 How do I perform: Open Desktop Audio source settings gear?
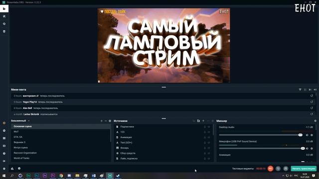pos(312,135)
